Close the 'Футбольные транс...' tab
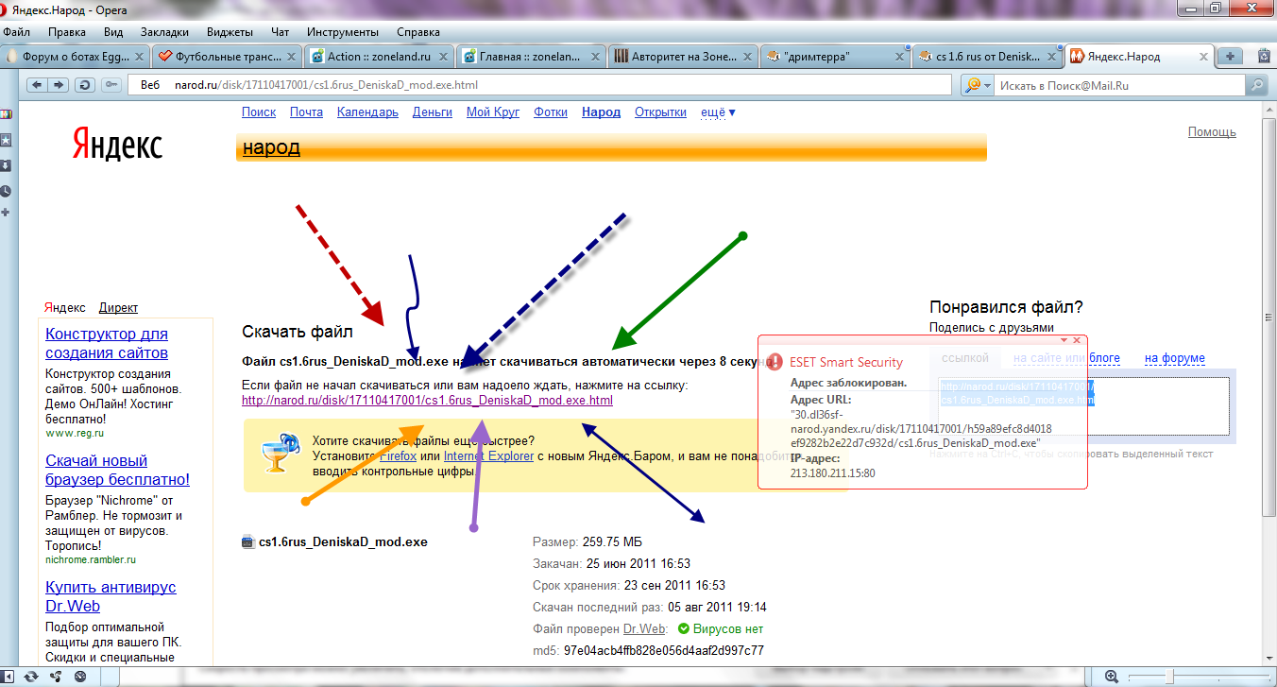The width and height of the screenshot is (1277, 687). tap(292, 57)
